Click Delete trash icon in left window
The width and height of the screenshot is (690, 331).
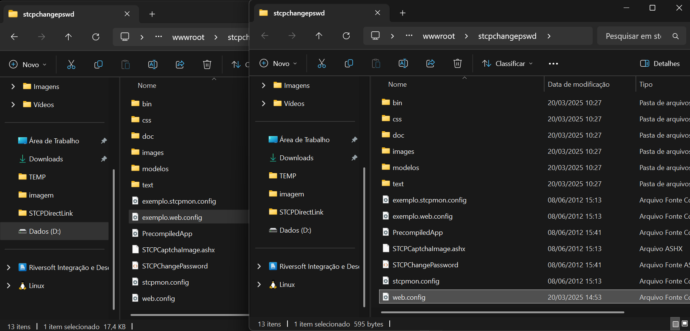point(207,65)
